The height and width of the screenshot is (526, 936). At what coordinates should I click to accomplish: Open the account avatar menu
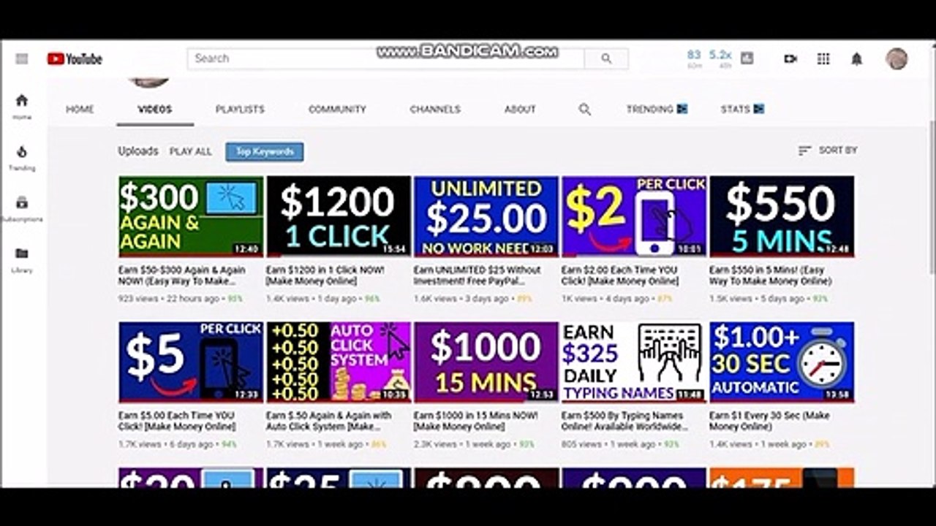pyautogui.click(x=896, y=58)
